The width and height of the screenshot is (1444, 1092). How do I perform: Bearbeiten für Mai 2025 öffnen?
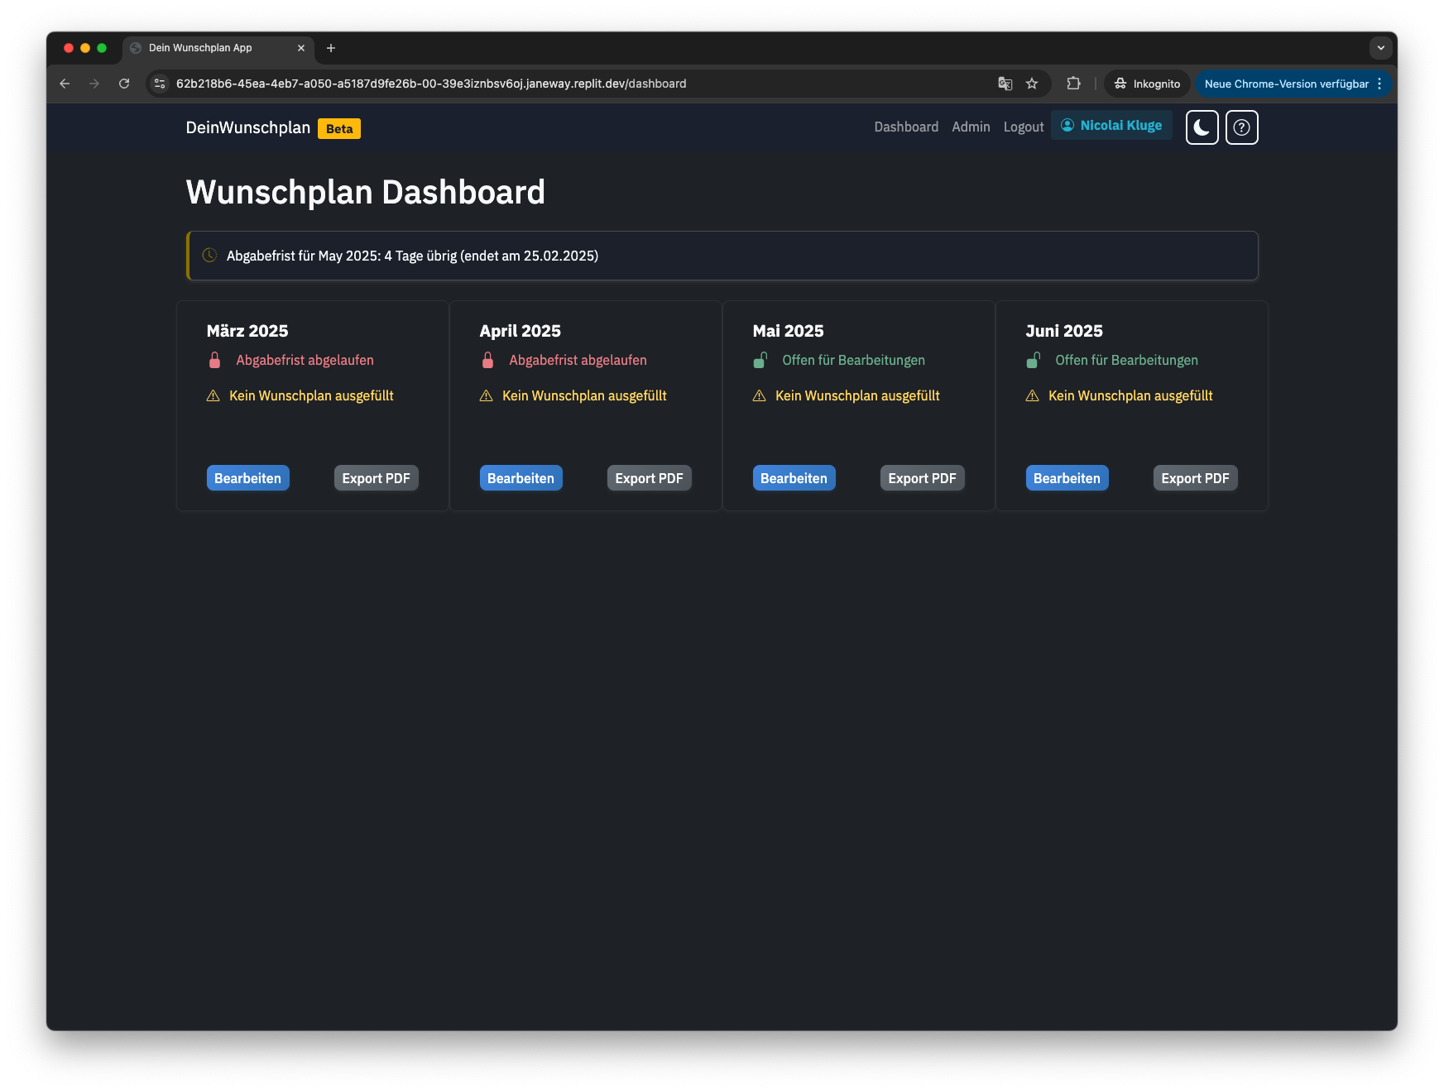click(x=794, y=477)
